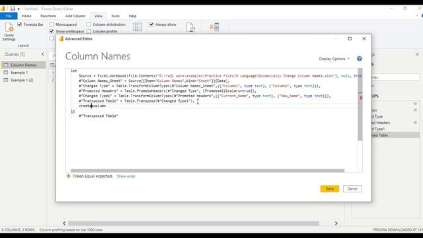Screen dimensions: 423x238
Task: Select the View ribbon tab
Action: (x=98, y=16)
